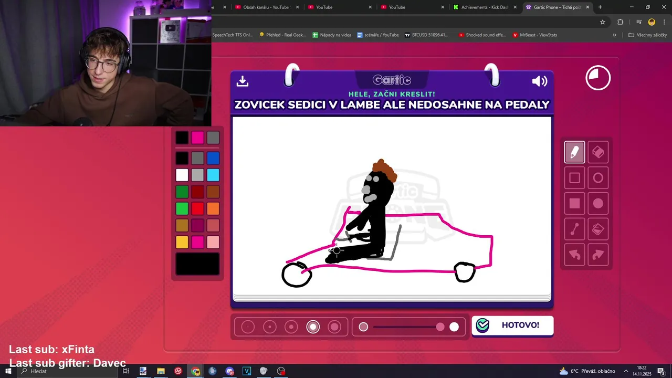Open the media controls icon
The width and height of the screenshot is (672, 378).
639,22
